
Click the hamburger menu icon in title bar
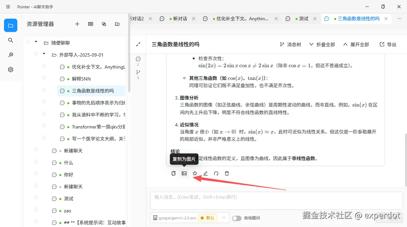tap(8, 7)
